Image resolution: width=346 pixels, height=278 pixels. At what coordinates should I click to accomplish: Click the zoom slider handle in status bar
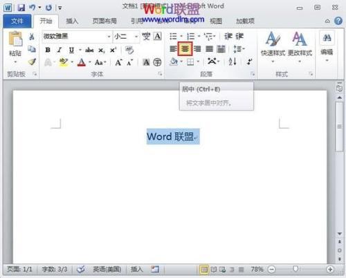click(x=295, y=269)
